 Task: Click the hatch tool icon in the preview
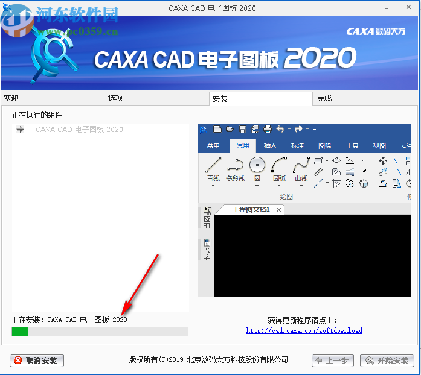pyautogui.click(x=336, y=184)
